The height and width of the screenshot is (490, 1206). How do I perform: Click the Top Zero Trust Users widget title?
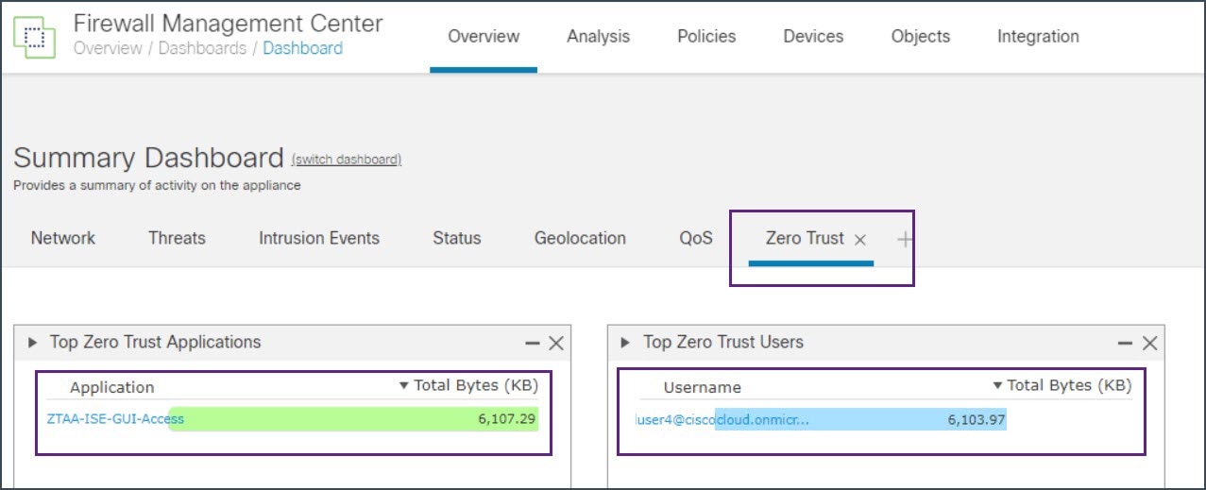(723, 342)
